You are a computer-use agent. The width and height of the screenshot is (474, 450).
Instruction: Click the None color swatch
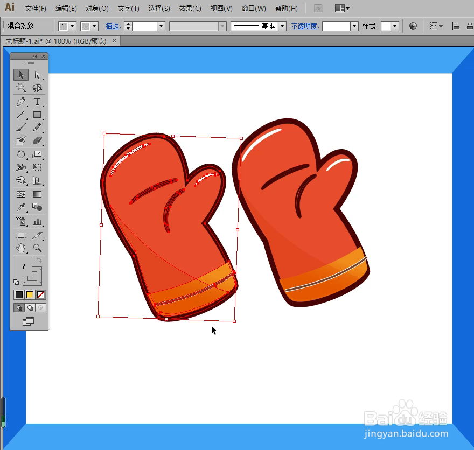[40, 295]
